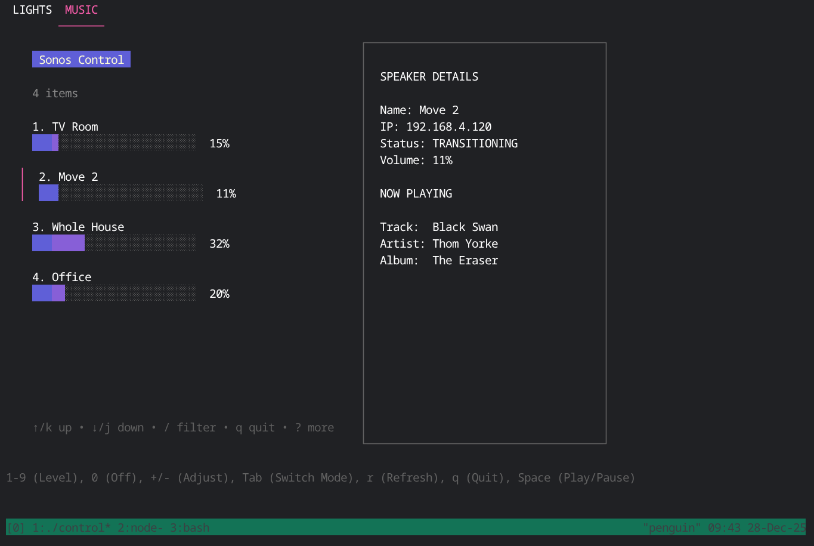Screen dimensions: 814x546
Task: Click the 11% value beside Move 2 bar
Action: [x=226, y=193]
